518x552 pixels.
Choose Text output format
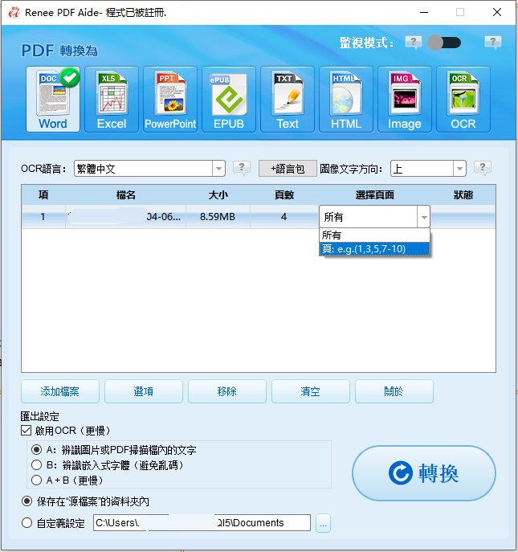288,100
